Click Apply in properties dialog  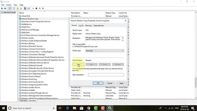(121, 83)
